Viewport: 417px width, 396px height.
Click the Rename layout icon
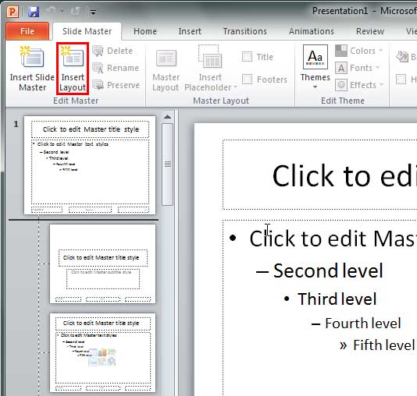coord(98,68)
